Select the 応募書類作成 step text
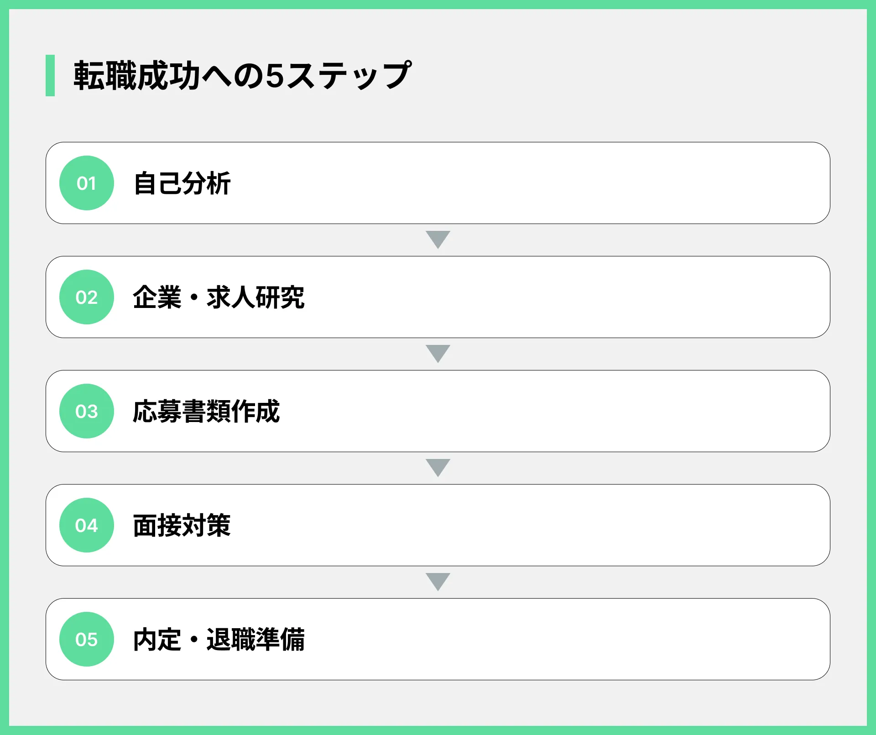 (206, 412)
